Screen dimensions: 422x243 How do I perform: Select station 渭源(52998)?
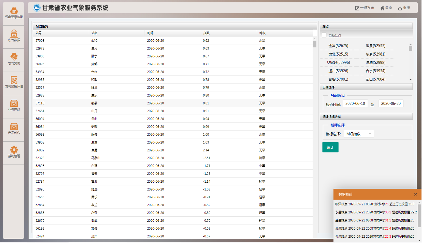point(375,63)
